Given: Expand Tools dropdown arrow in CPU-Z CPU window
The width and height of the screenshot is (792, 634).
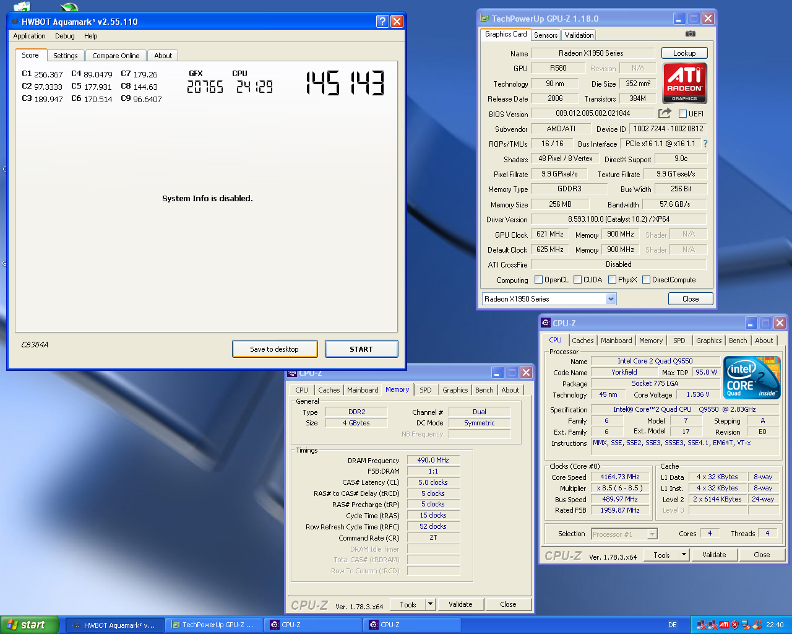Looking at the screenshot, I should tap(684, 555).
